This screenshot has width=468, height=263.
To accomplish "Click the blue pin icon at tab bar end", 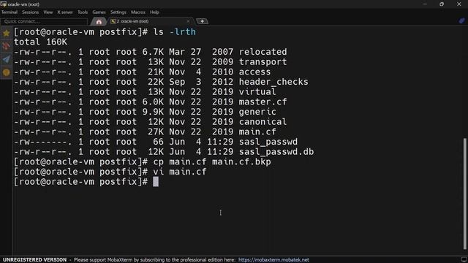I will (461, 21).
